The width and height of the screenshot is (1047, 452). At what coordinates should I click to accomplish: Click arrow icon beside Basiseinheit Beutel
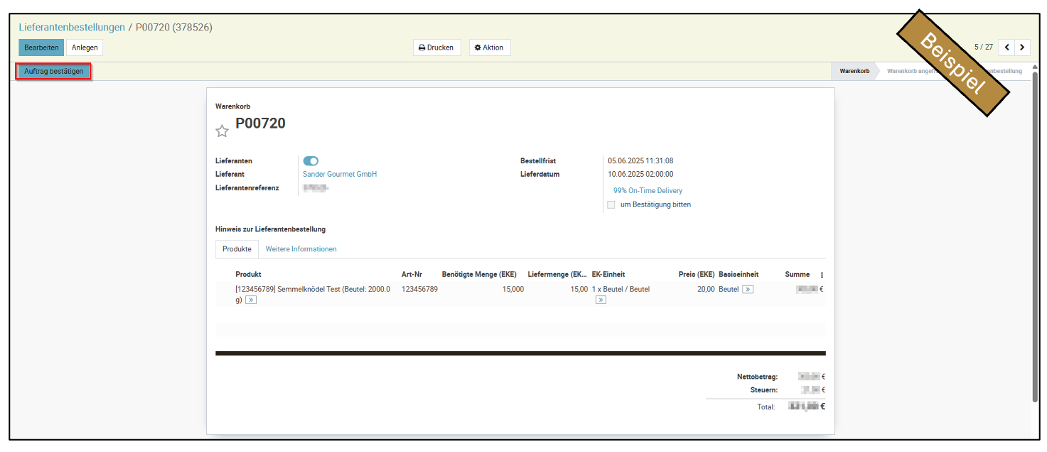pos(748,290)
